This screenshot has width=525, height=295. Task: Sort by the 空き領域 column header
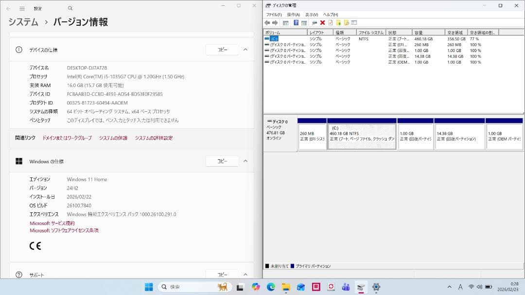(456, 33)
